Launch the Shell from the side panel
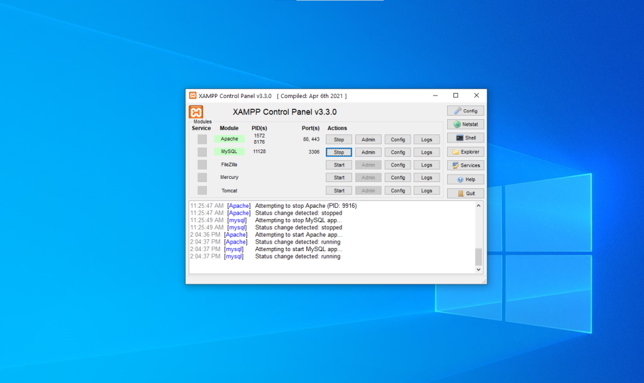 click(x=465, y=138)
